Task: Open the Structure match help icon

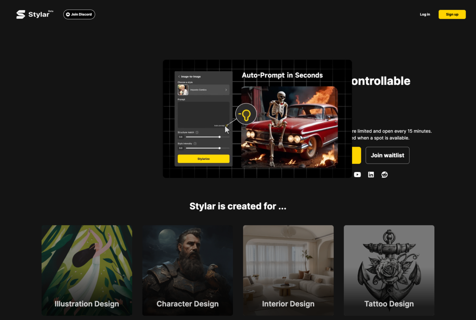Action: (x=197, y=132)
